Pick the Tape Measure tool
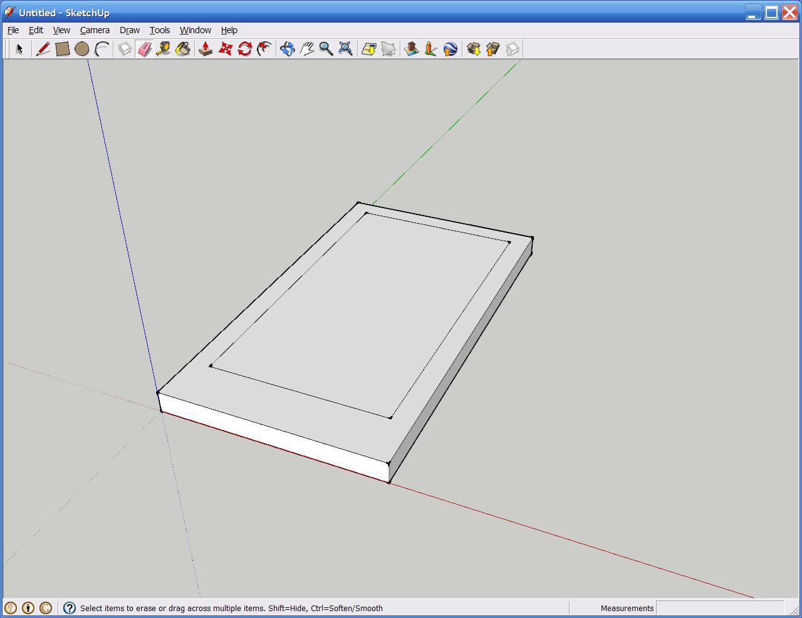802x618 pixels. tap(164, 49)
